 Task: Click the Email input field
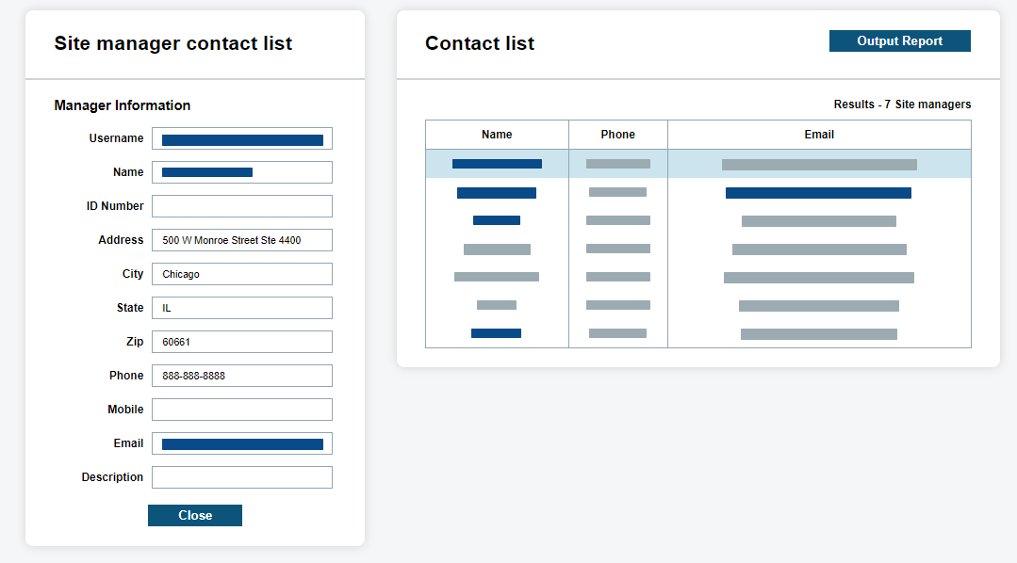tap(242, 443)
